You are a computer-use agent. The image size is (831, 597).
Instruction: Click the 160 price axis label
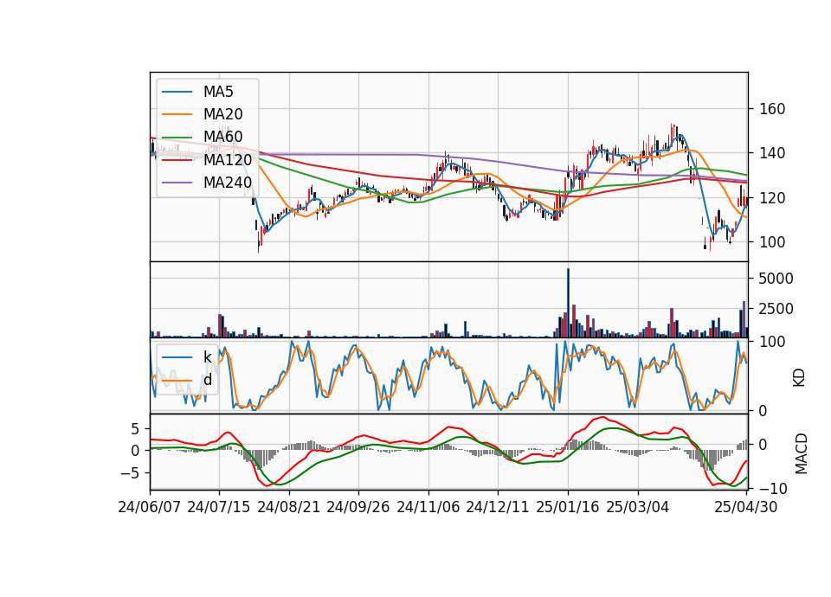coord(772,109)
